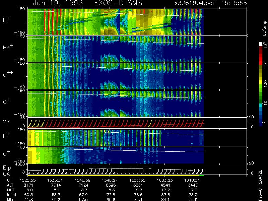Click InLat value "78.6"
The height and width of the screenshot is (201, 268).
tap(138, 195)
